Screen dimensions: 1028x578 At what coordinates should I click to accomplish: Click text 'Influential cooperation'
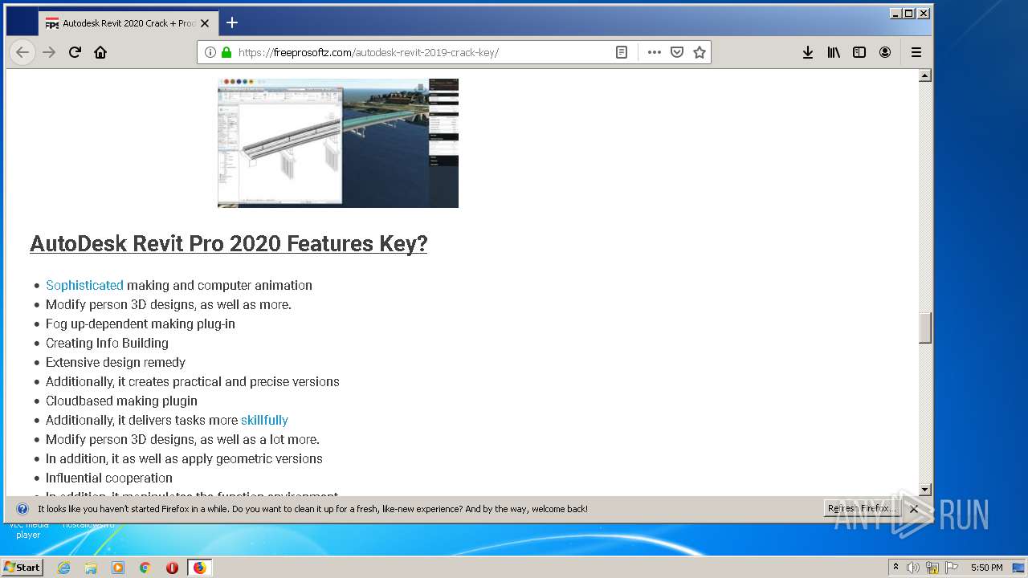tap(109, 478)
